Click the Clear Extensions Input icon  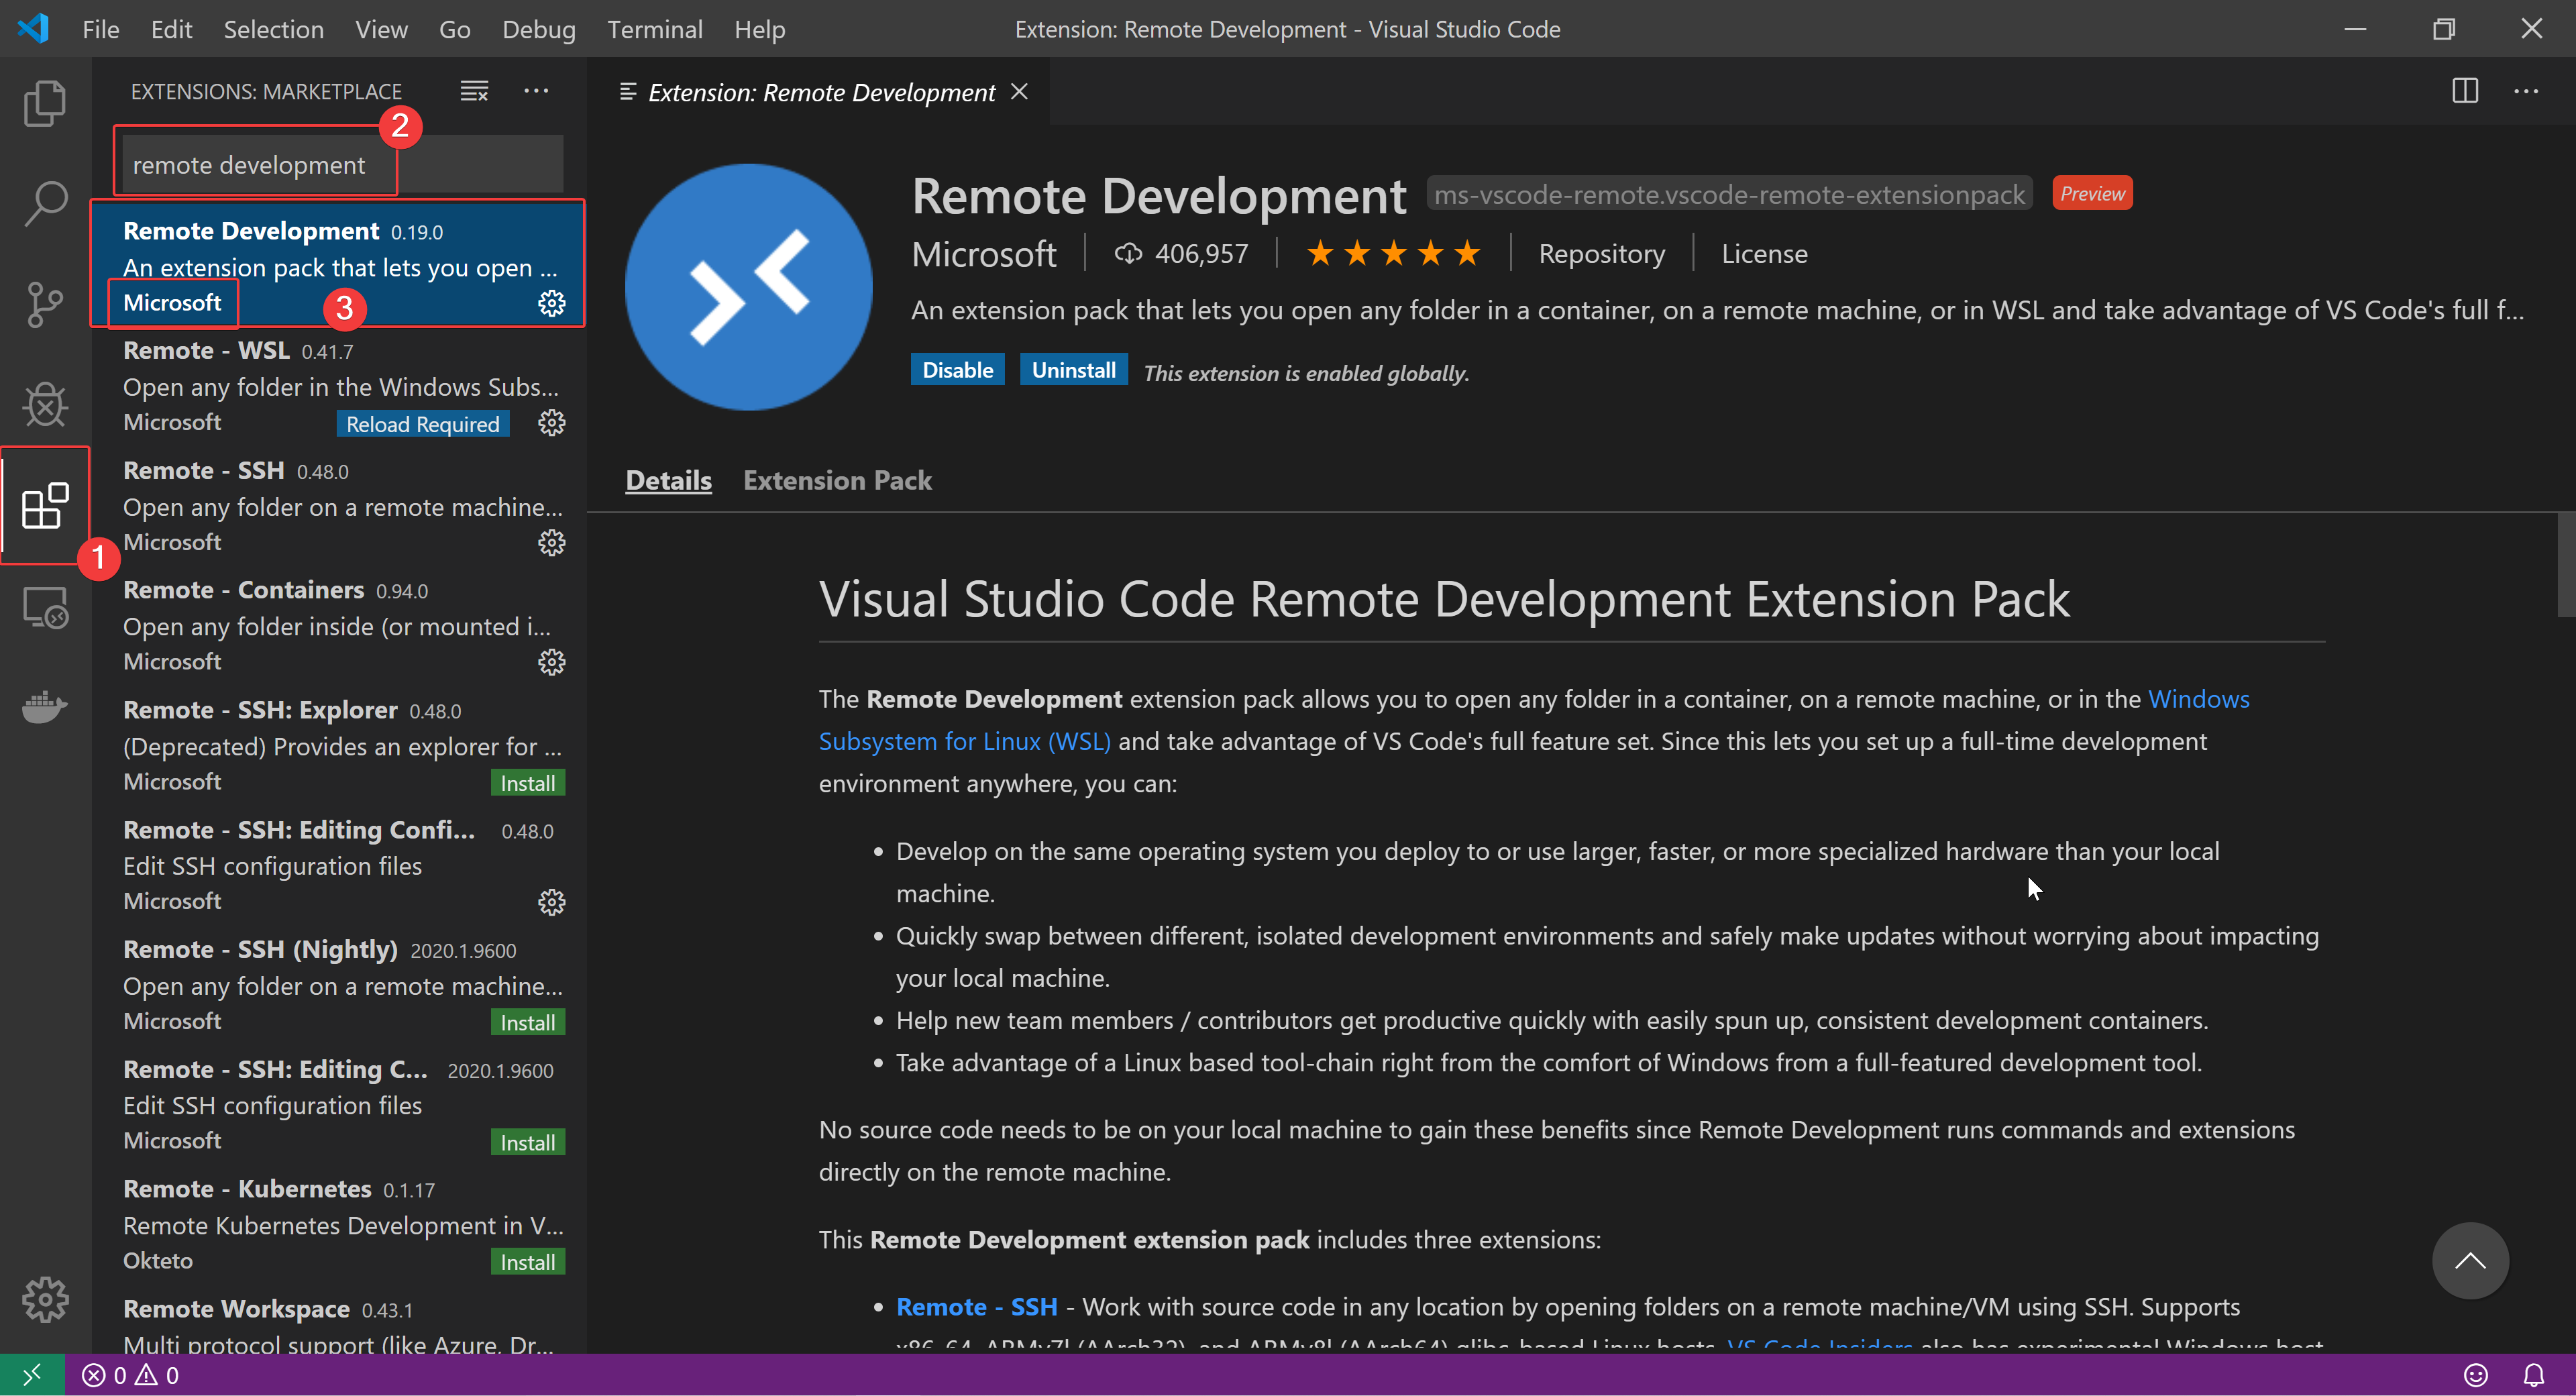pos(474,91)
